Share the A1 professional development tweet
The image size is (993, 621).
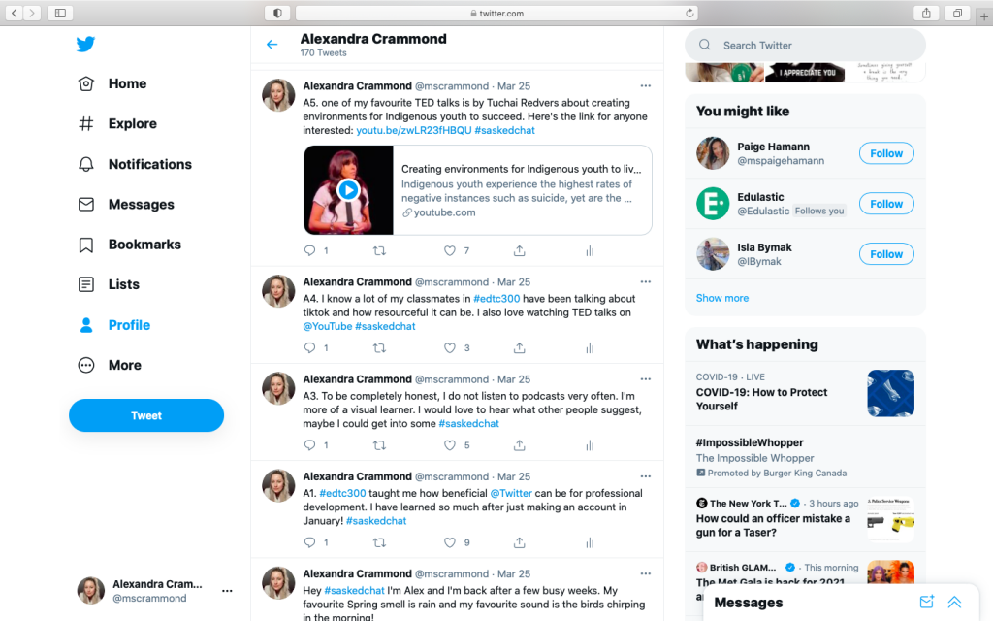[x=520, y=542]
